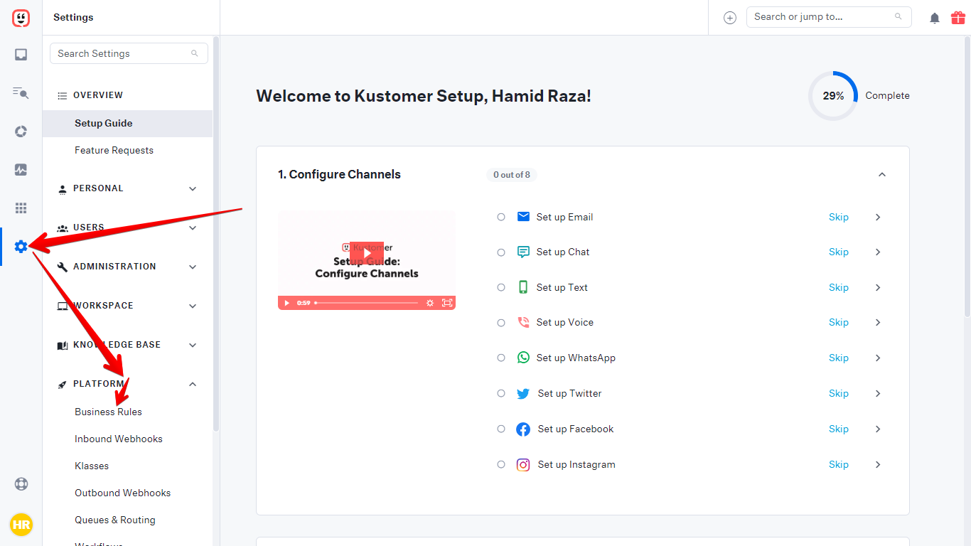The width and height of the screenshot is (971, 546).
Task: Click the 29% completion progress ring
Action: pos(833,95)
